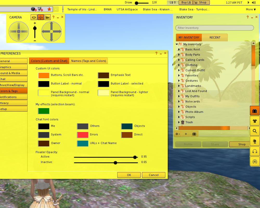Click the orange star favorite icon
Viewport: 260px width, 208px height.
(49, 9)
